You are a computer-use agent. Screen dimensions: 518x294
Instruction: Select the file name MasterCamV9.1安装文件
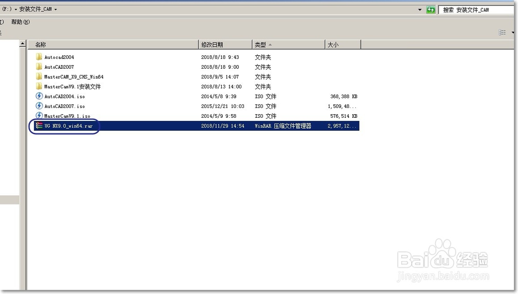(x=73, y=87)
